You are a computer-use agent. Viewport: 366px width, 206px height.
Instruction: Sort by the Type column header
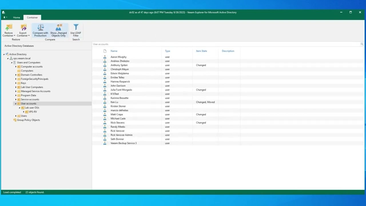click(x=168, y=51)
